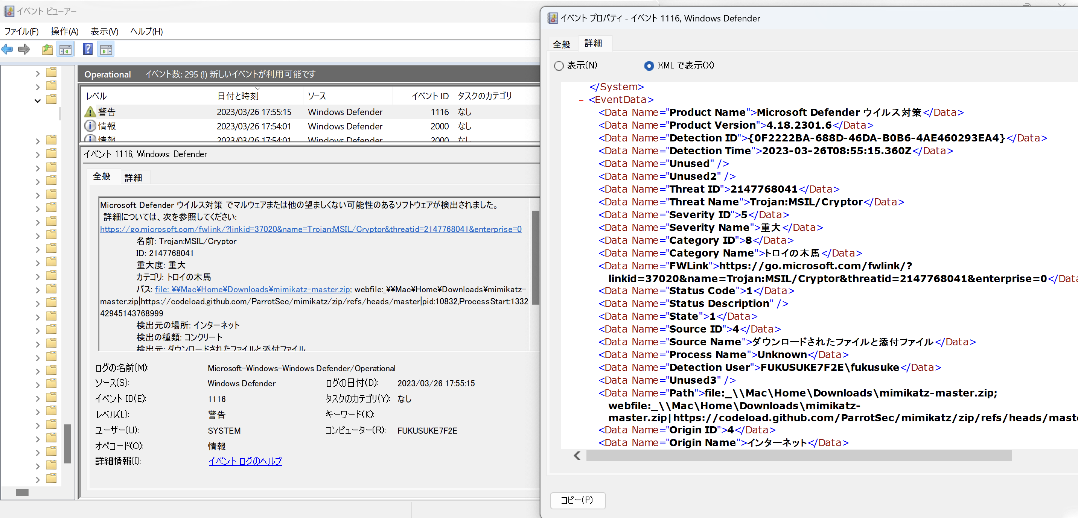
Task: Open Help via the question mark toolbar icon
Action: (87, 49)
